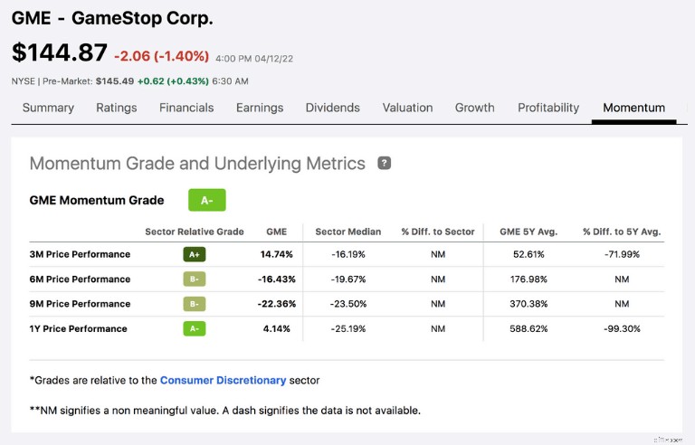Click the GME 5Y Avg. column header
The height and width of the screenshot is (445, 695).
(x=528, y=232)
